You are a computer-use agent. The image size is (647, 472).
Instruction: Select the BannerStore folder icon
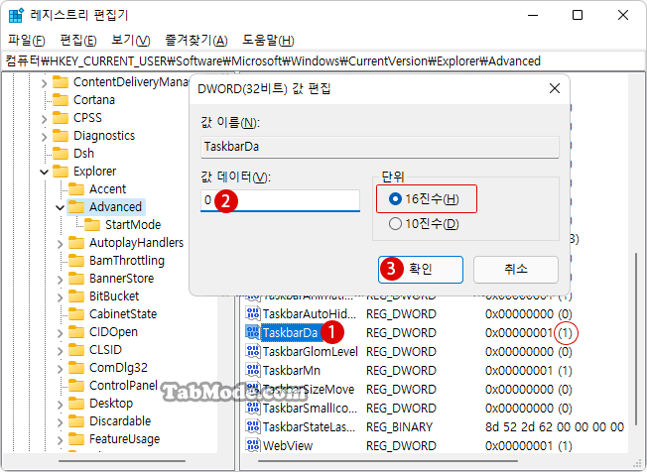tap(76, 279)
